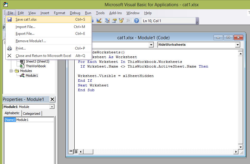Minimize the Module1 code window
Image resolution: width=250 pixels, height=164 pixels.
(218, 38)
